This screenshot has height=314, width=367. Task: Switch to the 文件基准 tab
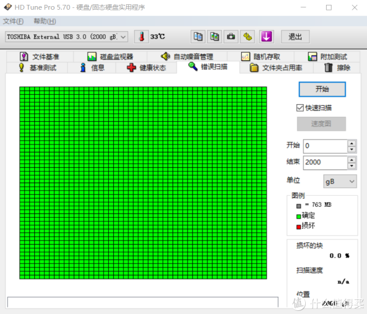click(40, 56)
